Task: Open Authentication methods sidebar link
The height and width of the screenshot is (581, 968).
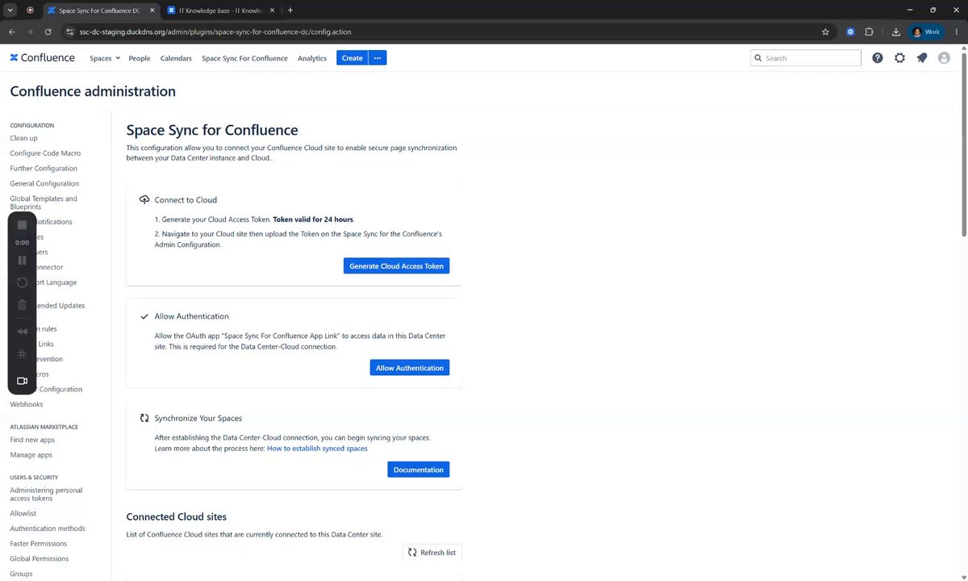Action: 48,529
